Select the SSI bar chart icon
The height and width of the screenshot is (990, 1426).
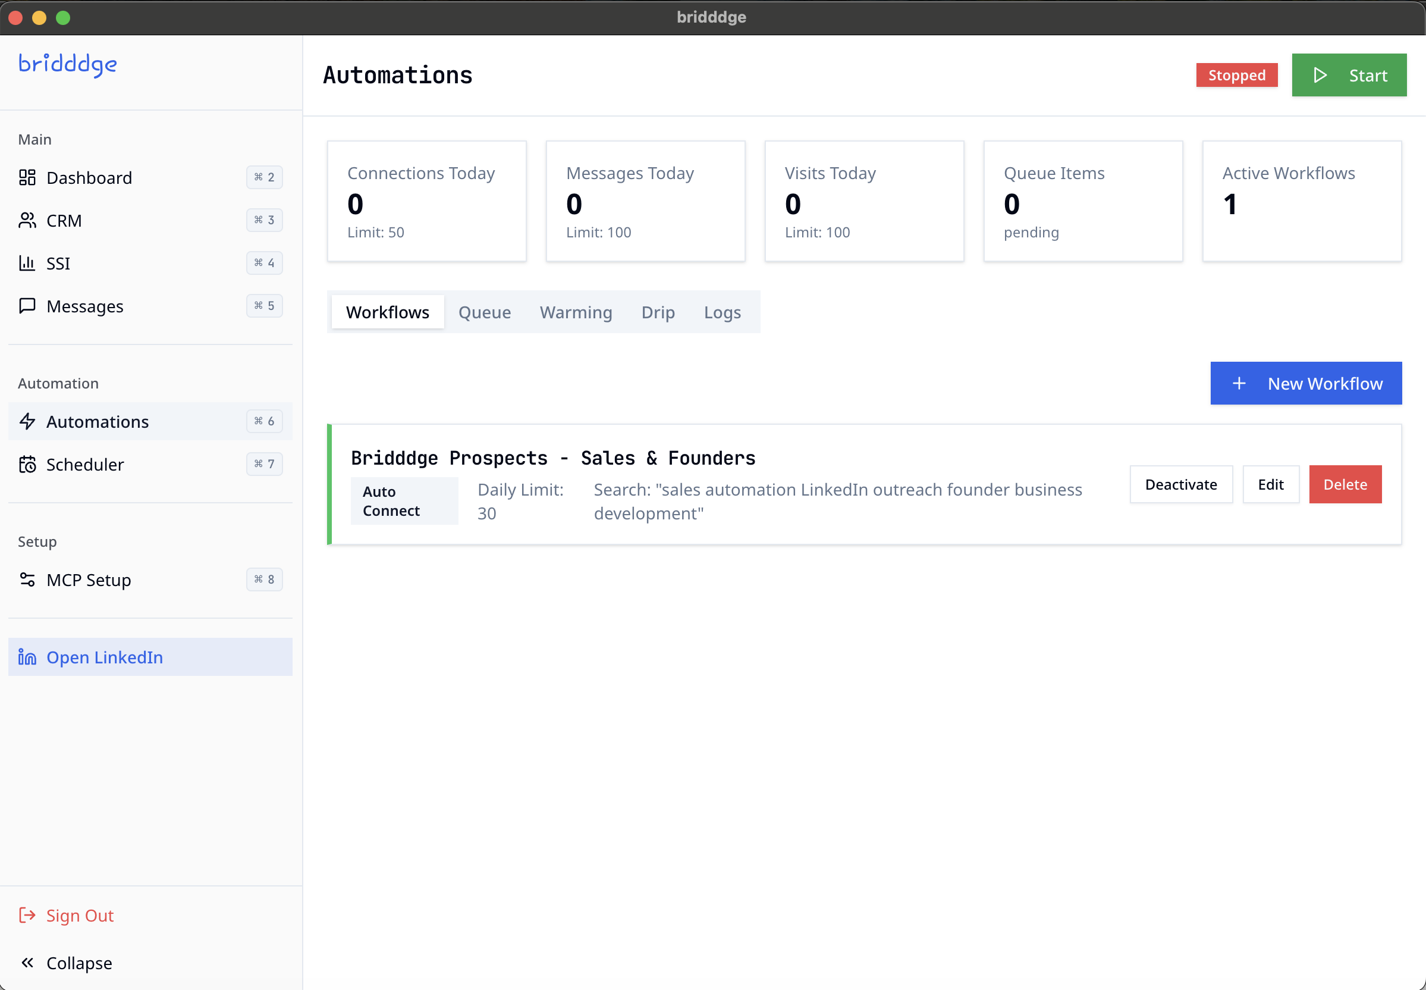click(27, 263)
